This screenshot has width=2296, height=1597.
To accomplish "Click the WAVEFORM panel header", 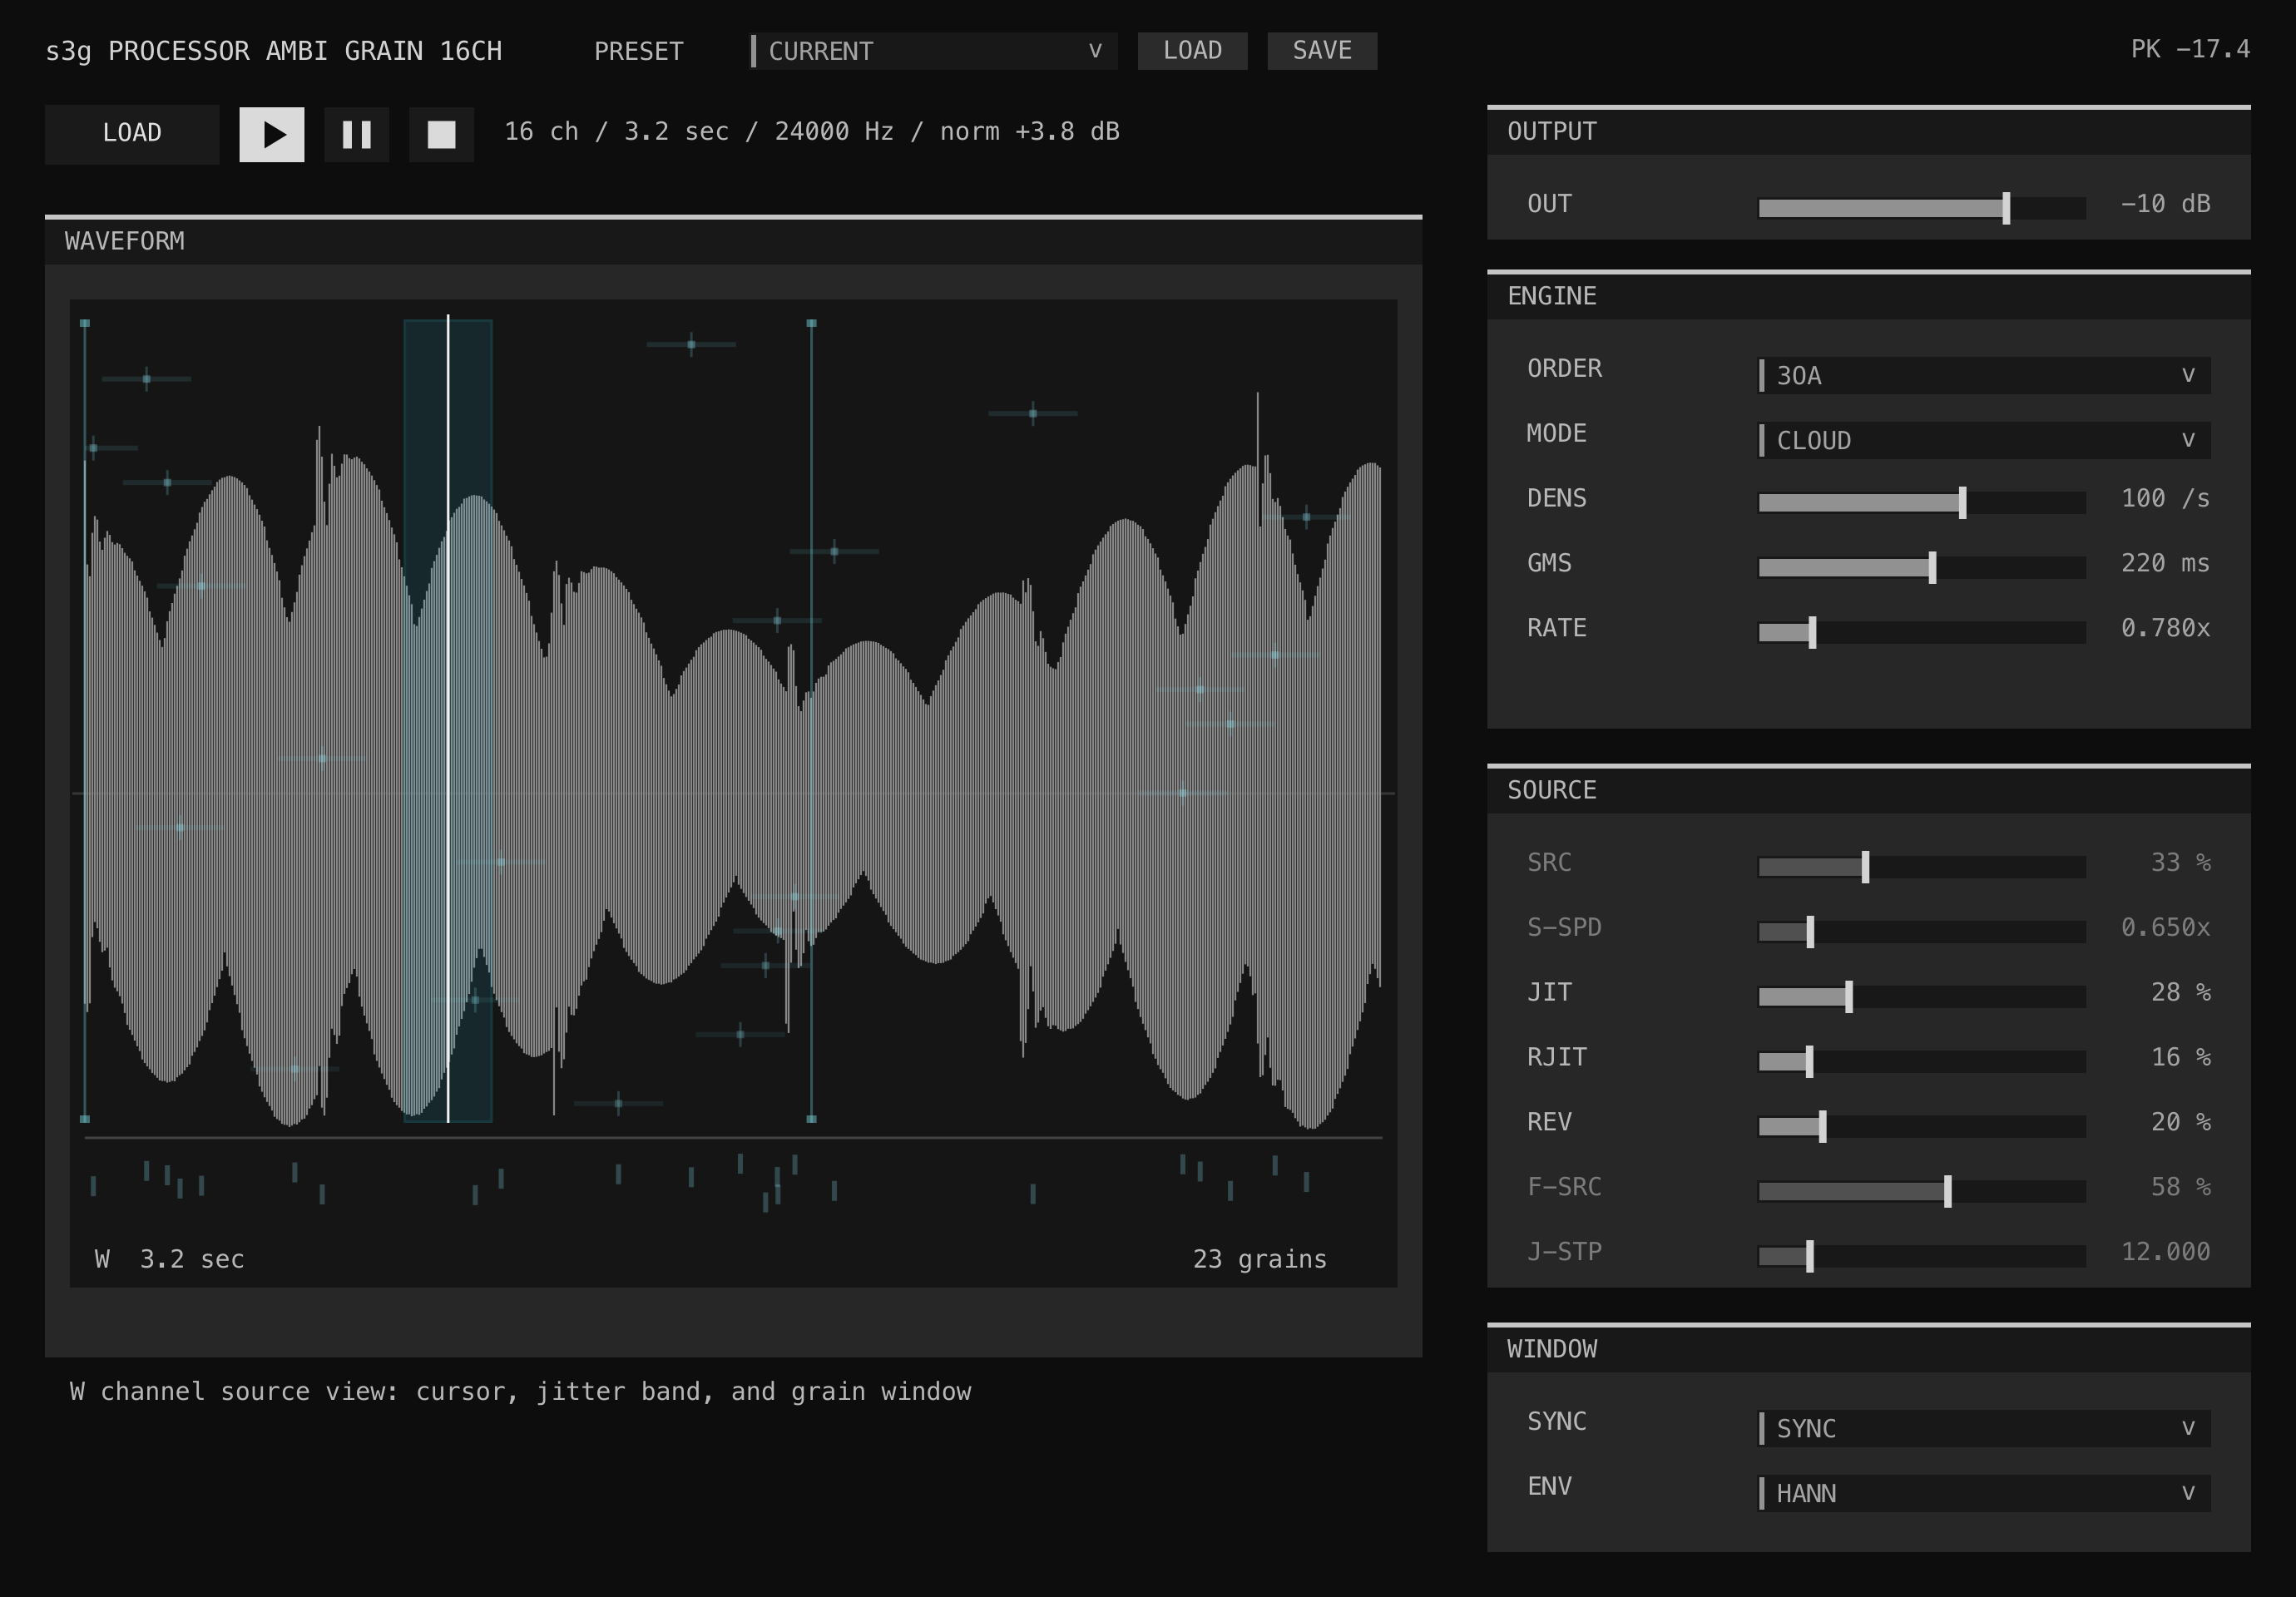I will click(x=733, y=241).
